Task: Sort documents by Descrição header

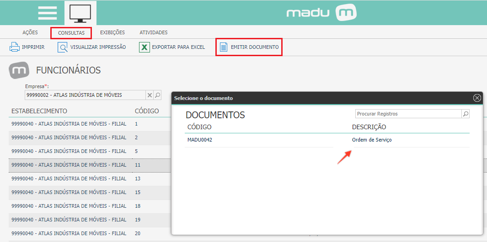Action: coord(369,127)
